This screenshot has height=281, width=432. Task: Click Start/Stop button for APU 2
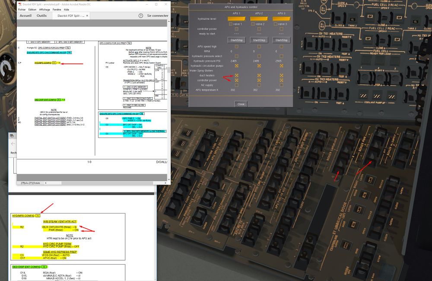(x=259, y=40)
